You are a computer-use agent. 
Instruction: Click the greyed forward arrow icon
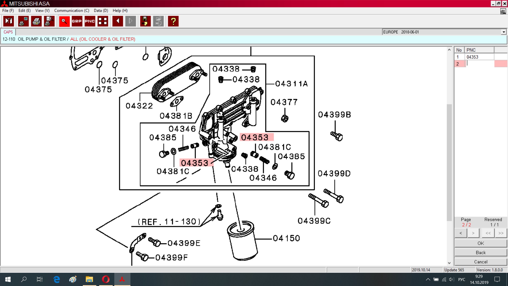point(130,21)
